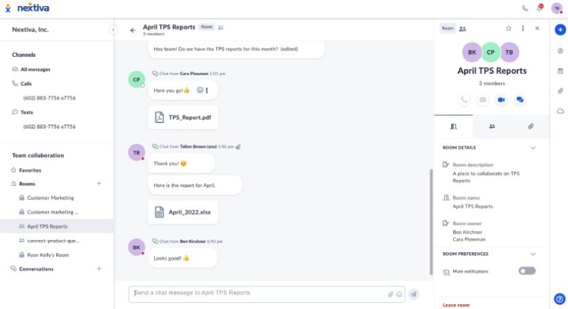Attach a file using the paperclip in message box

pos(390,294)
